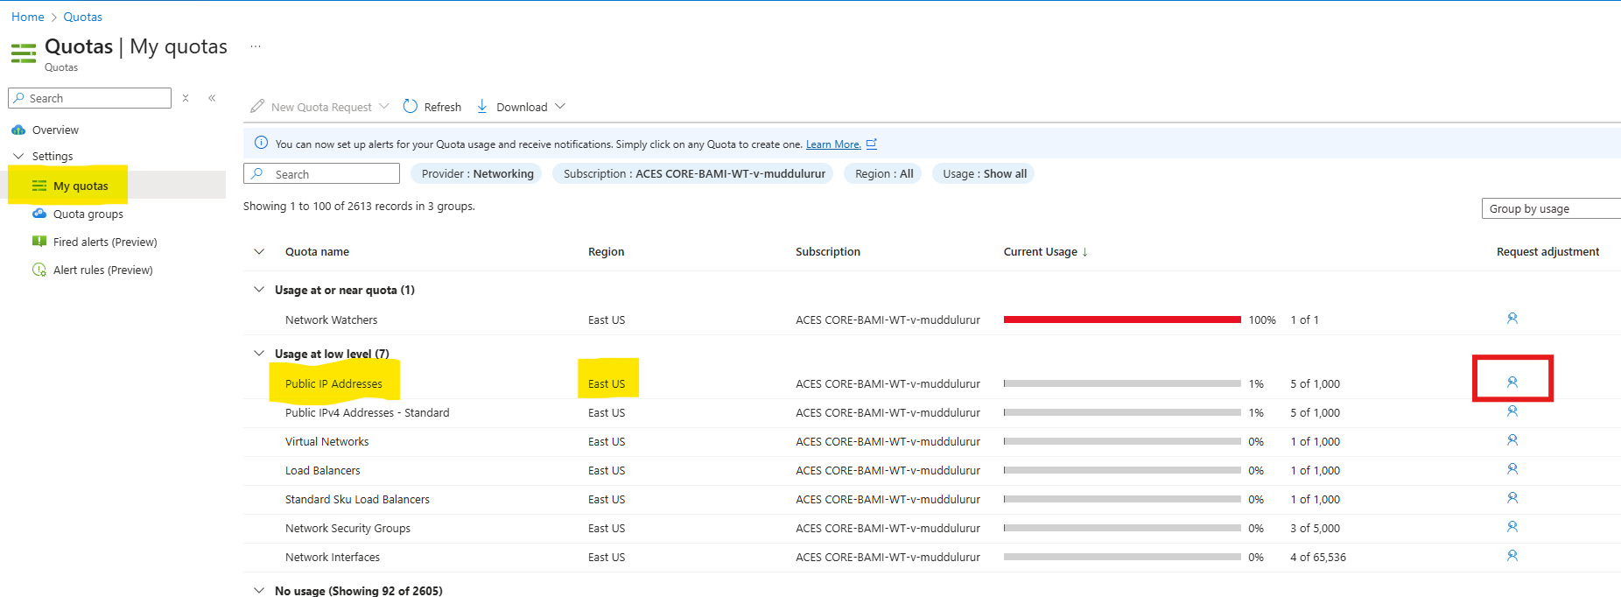Open the Network Watchers quota name
1621x597 pixels.
pos(331,320)
